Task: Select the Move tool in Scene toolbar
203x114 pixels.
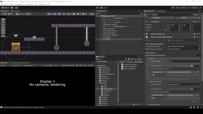Action: (3, 22)
